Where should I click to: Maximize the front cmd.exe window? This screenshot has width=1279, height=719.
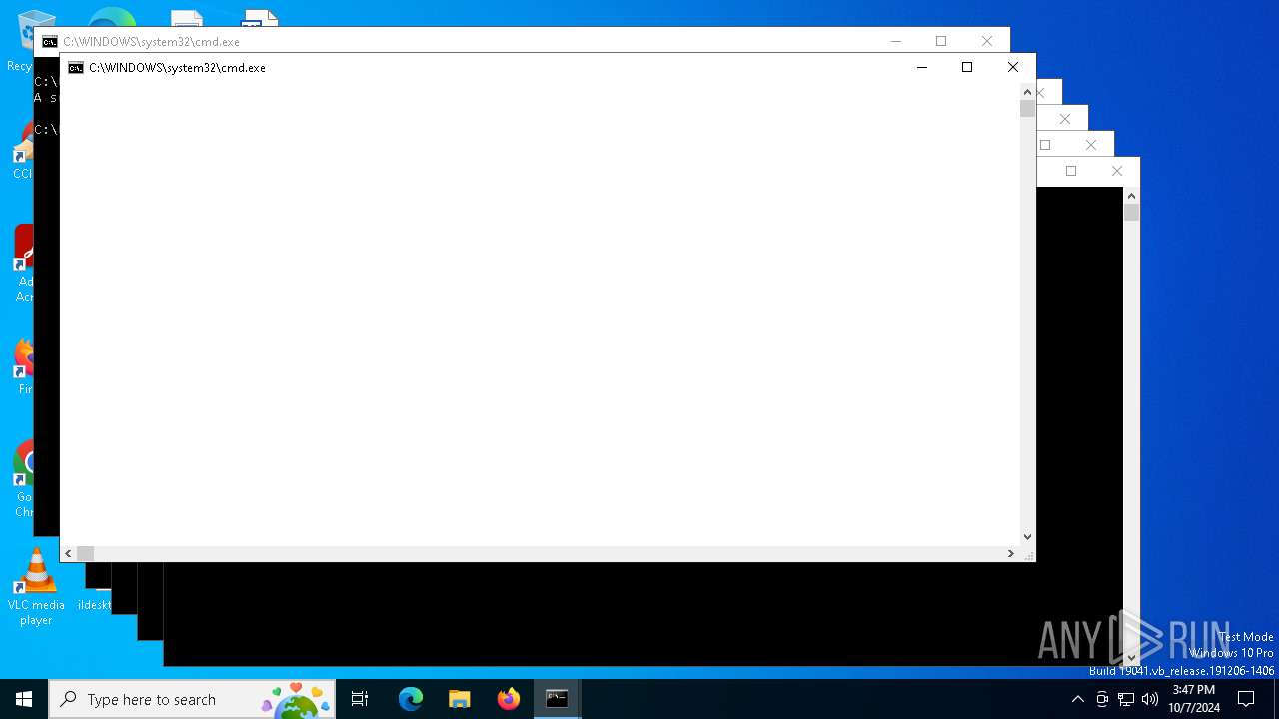click(967, 67)
